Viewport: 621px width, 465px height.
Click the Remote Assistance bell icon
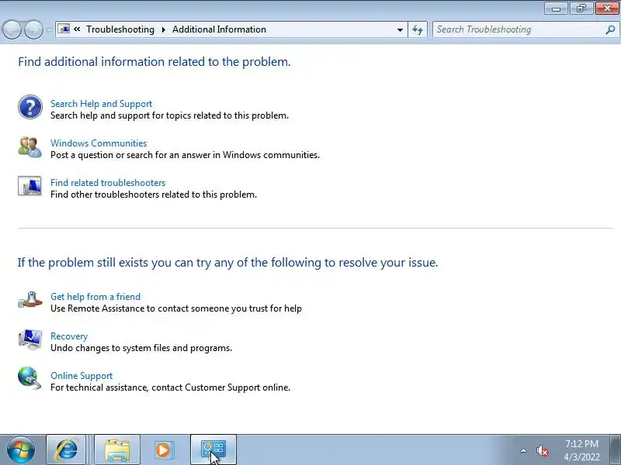pos(30,300)
